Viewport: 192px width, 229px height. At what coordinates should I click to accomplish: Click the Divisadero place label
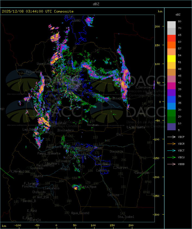[x=65, y=130]
